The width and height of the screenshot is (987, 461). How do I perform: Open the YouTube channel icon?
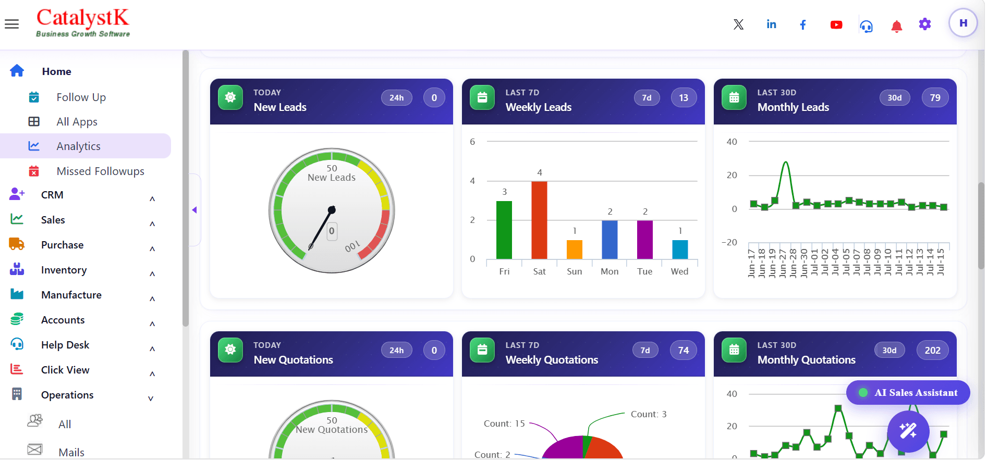coord(836,24)
